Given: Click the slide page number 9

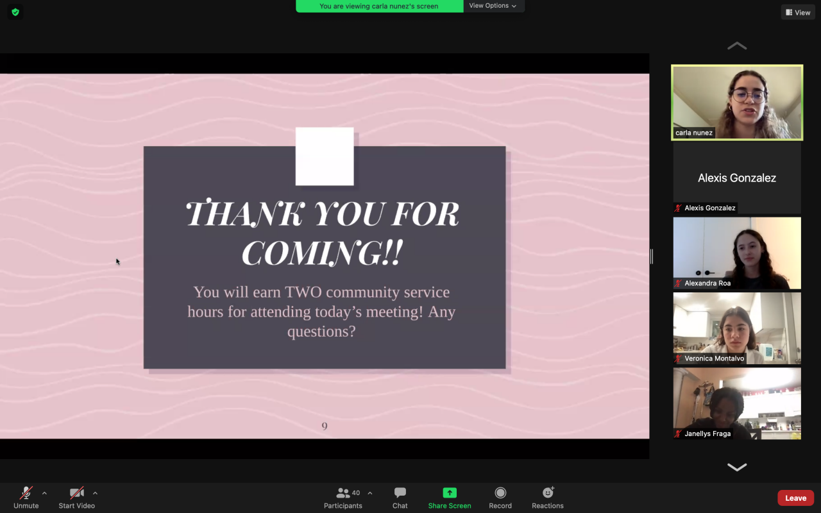Looking at the screenshot, I should click(325, 426).
